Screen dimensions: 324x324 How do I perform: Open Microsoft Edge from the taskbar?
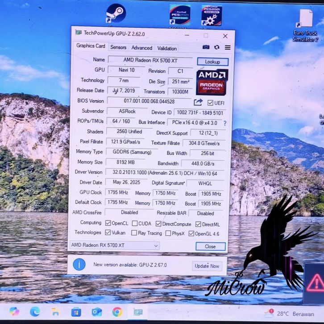click(x=35, y=311)
